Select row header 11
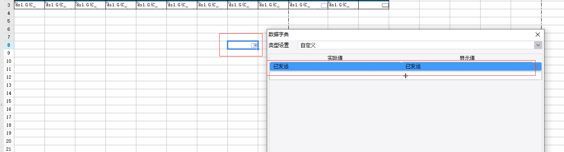This screenshot has height=152, width=564. [9, 69]
